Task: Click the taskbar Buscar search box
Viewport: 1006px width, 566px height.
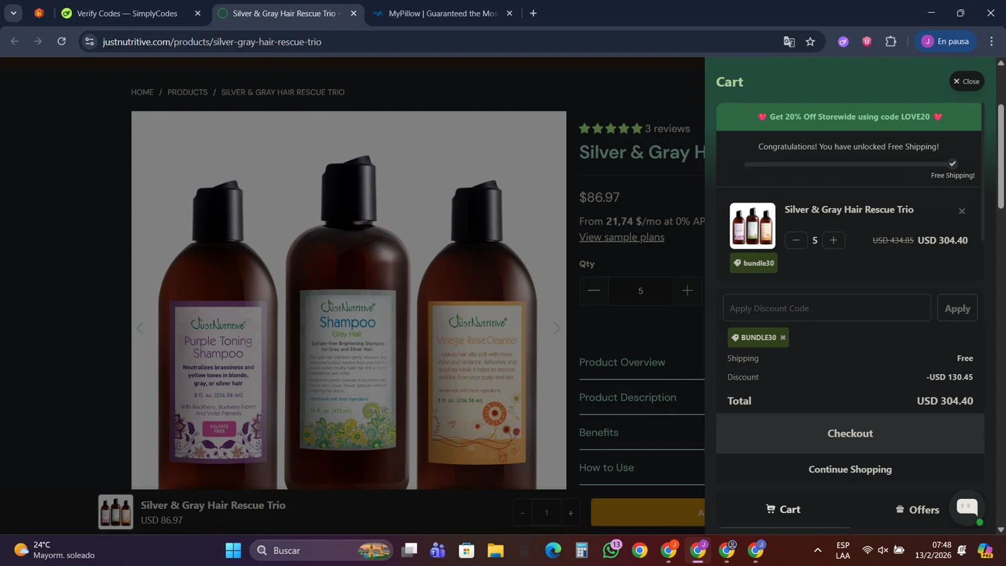Action: click(x=321, y=551)
